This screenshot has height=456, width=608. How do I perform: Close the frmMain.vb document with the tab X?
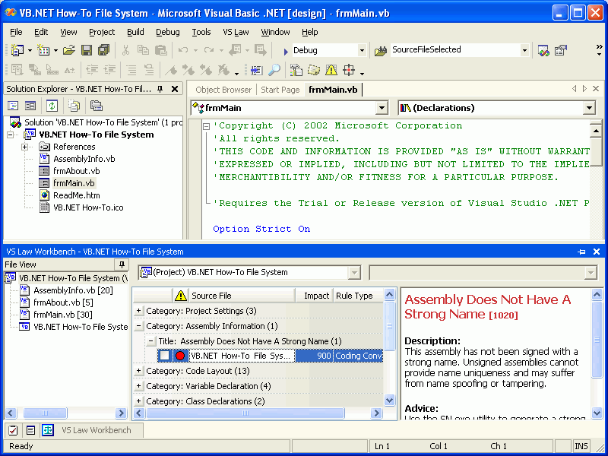596,89
